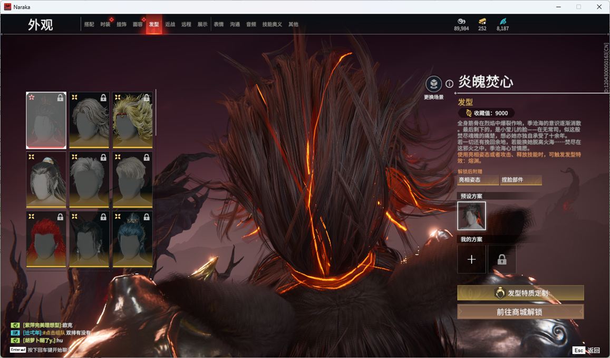The height and width of the screenshot is (358, 610).
Task: Switch to the 表情 tab
Action: click(x=219, y=24)
